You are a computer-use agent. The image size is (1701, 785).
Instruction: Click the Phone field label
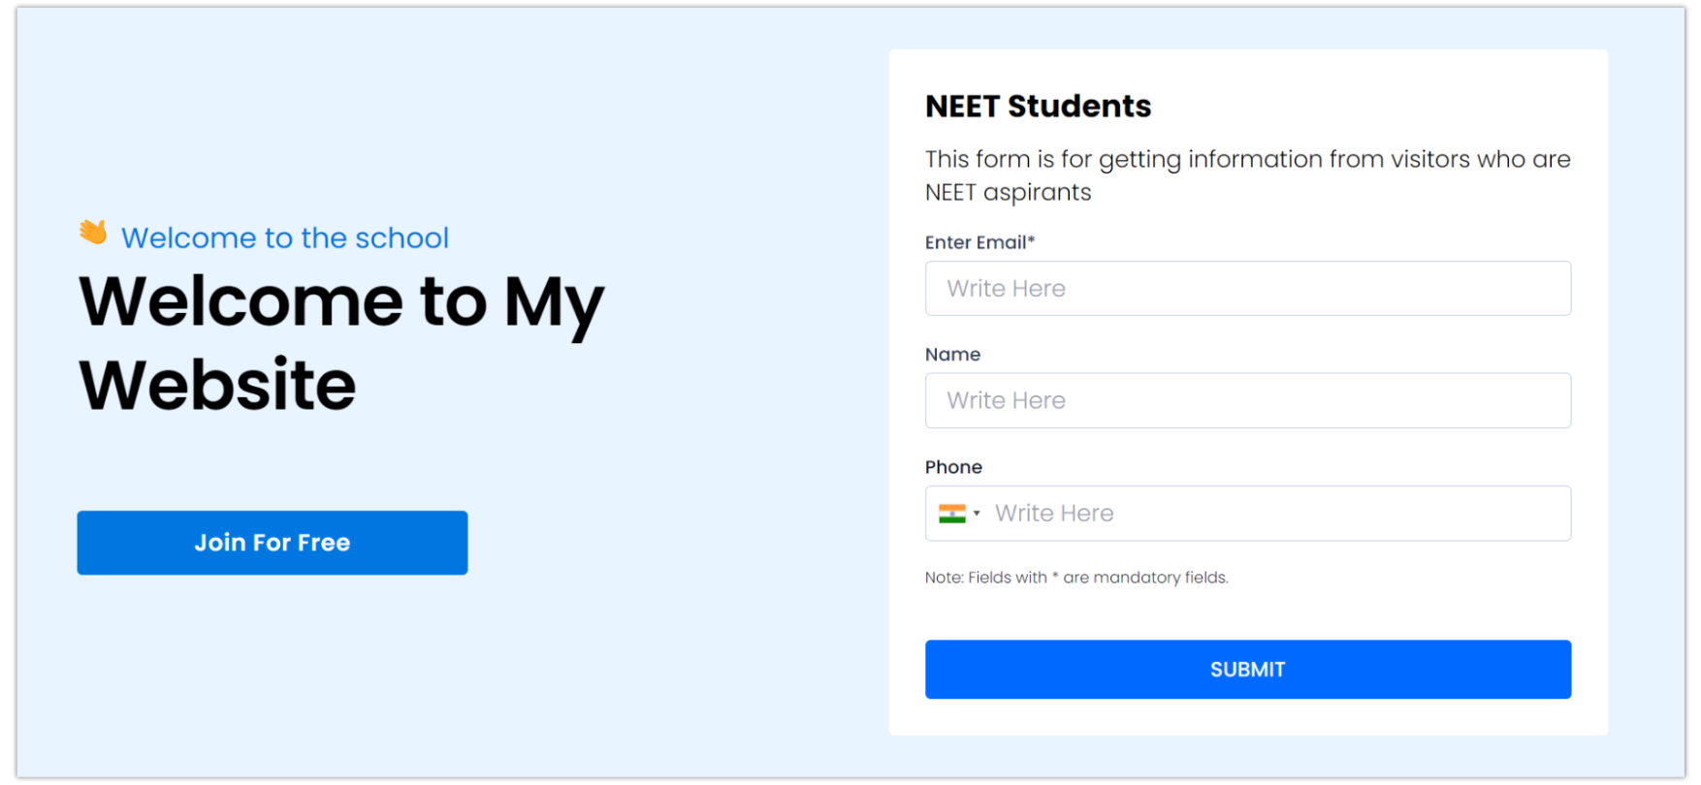point(953,466)
